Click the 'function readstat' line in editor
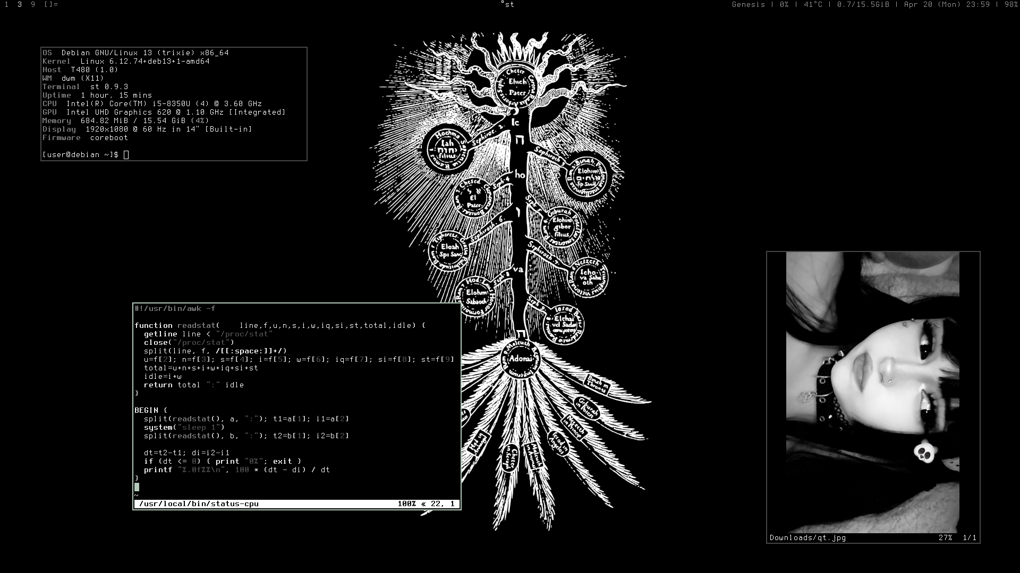The width and height of the screenshot is (1020, 573). pyautogui.click(x=175, y=326)
